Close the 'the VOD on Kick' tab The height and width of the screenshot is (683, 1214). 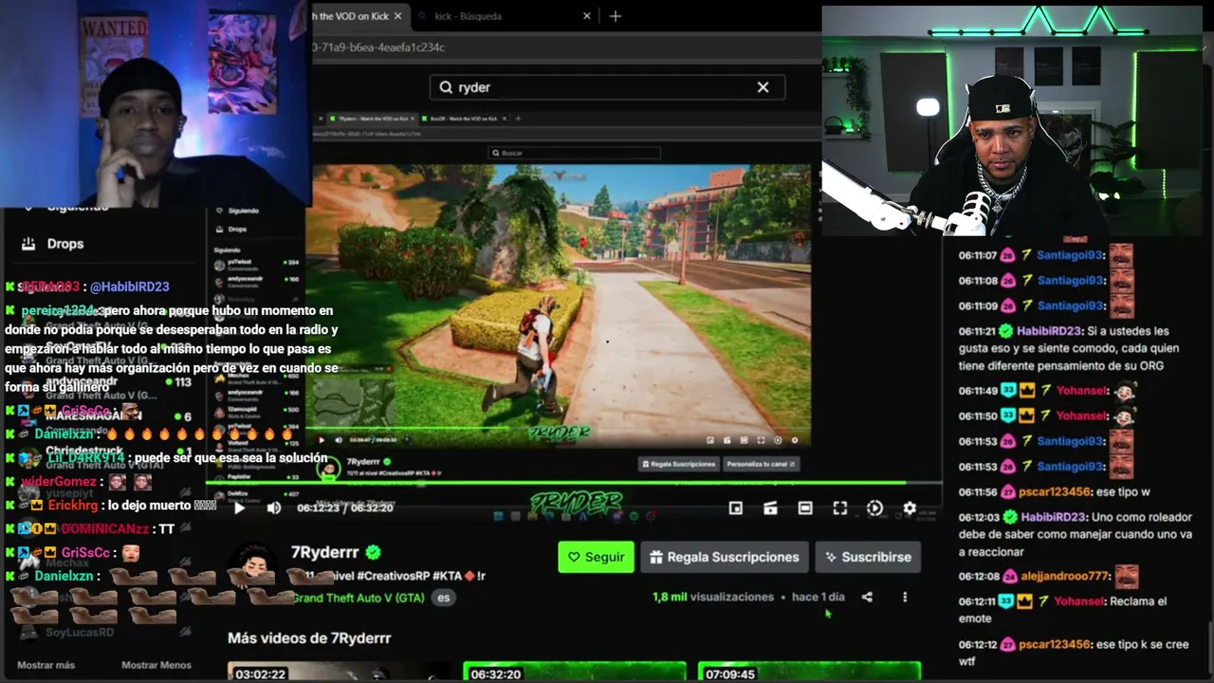point(397,16)
